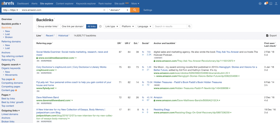280x123 pixels.
Task: Select All links option
Action: point(92,26)
